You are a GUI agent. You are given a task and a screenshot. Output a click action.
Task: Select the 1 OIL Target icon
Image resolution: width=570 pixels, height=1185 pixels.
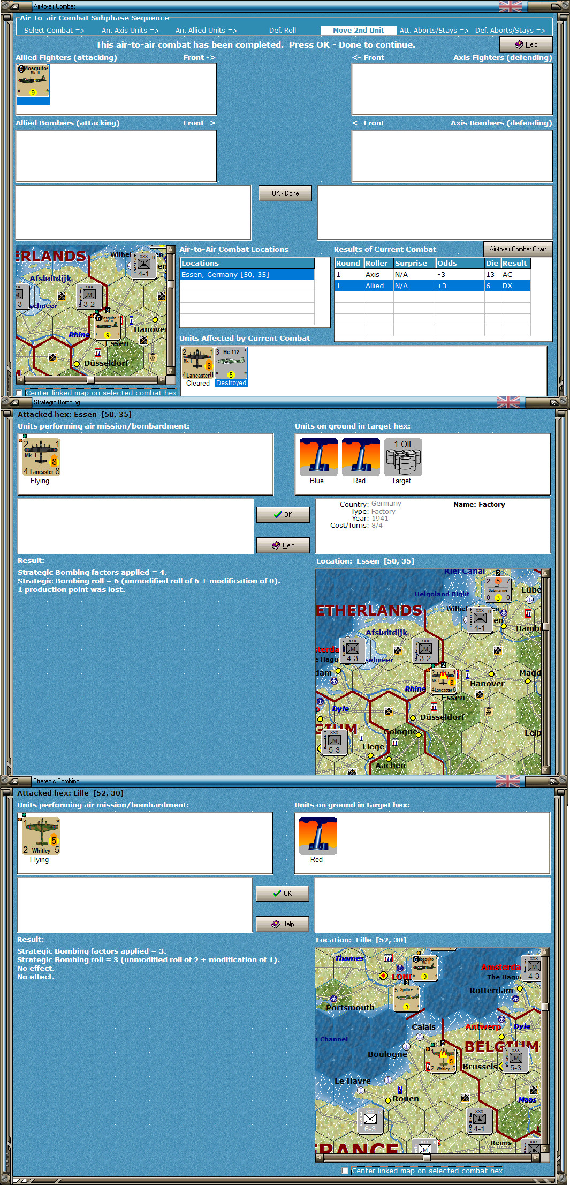coord(403,457)
